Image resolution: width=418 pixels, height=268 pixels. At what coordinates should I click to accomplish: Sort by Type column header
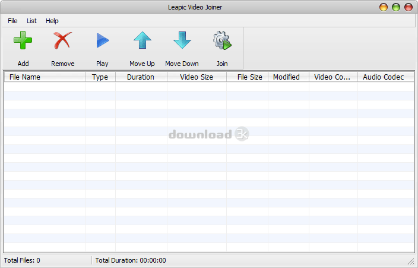(100, 77)
